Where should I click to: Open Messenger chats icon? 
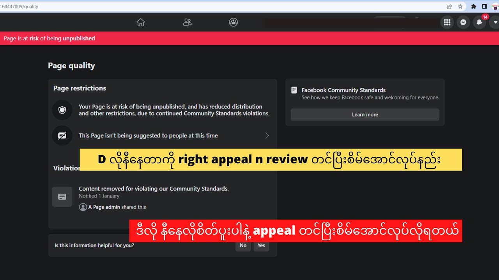463,22
